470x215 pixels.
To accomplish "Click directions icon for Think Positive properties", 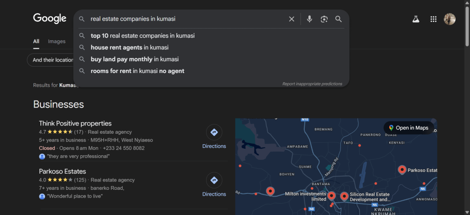I will (214, 132).
